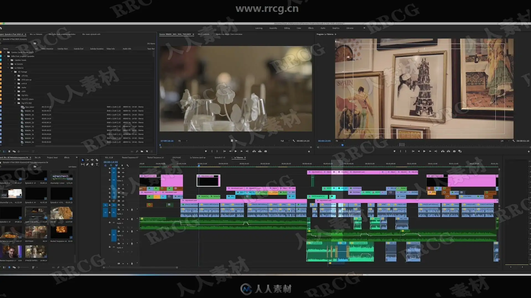Select the Razor tool

pyautogui.click(x=97, y=160)
